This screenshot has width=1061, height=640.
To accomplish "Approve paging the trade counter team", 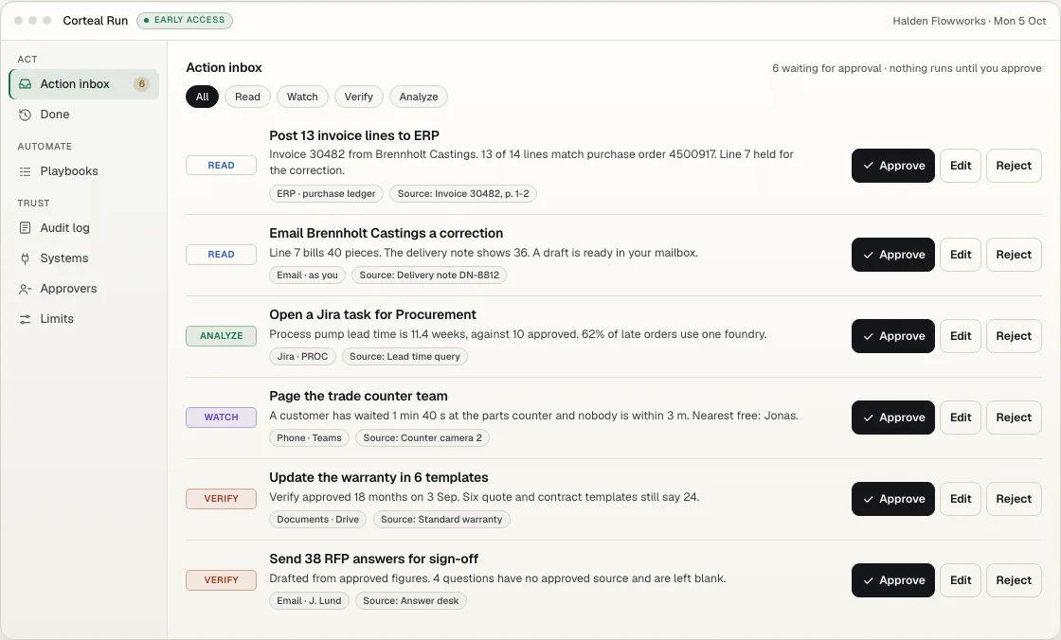I will (x=893, y=418).
